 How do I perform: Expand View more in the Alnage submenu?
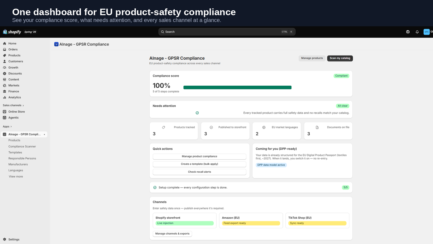pyautogui.click(x=16, y=176)
